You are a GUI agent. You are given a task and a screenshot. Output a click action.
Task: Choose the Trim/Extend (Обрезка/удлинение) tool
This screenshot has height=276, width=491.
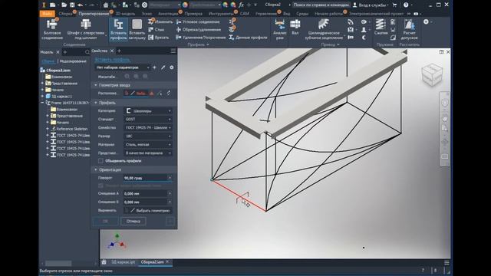click(x=199, y=30)
